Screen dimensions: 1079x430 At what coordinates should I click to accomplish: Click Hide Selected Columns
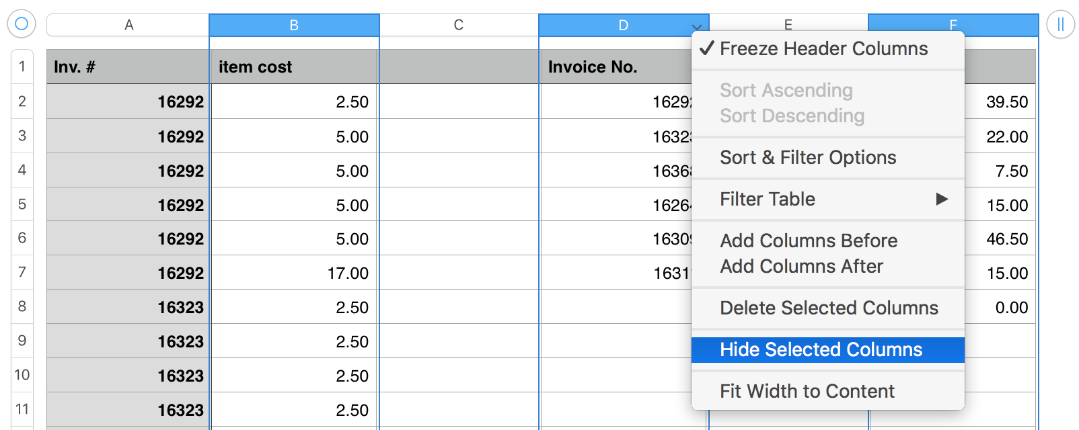(827, 349)
